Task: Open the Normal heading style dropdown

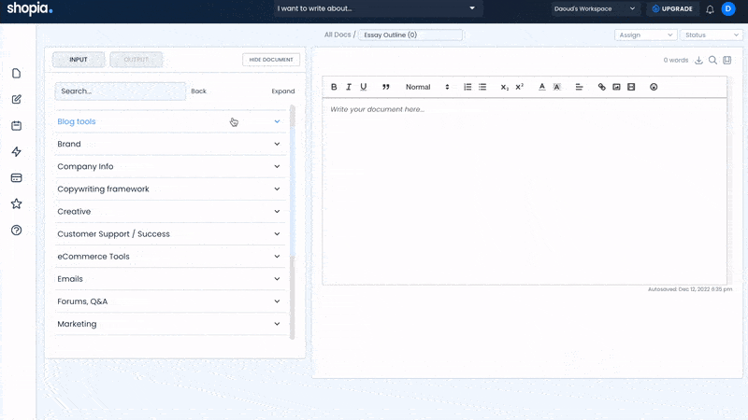Action: (x=427, y=87)
